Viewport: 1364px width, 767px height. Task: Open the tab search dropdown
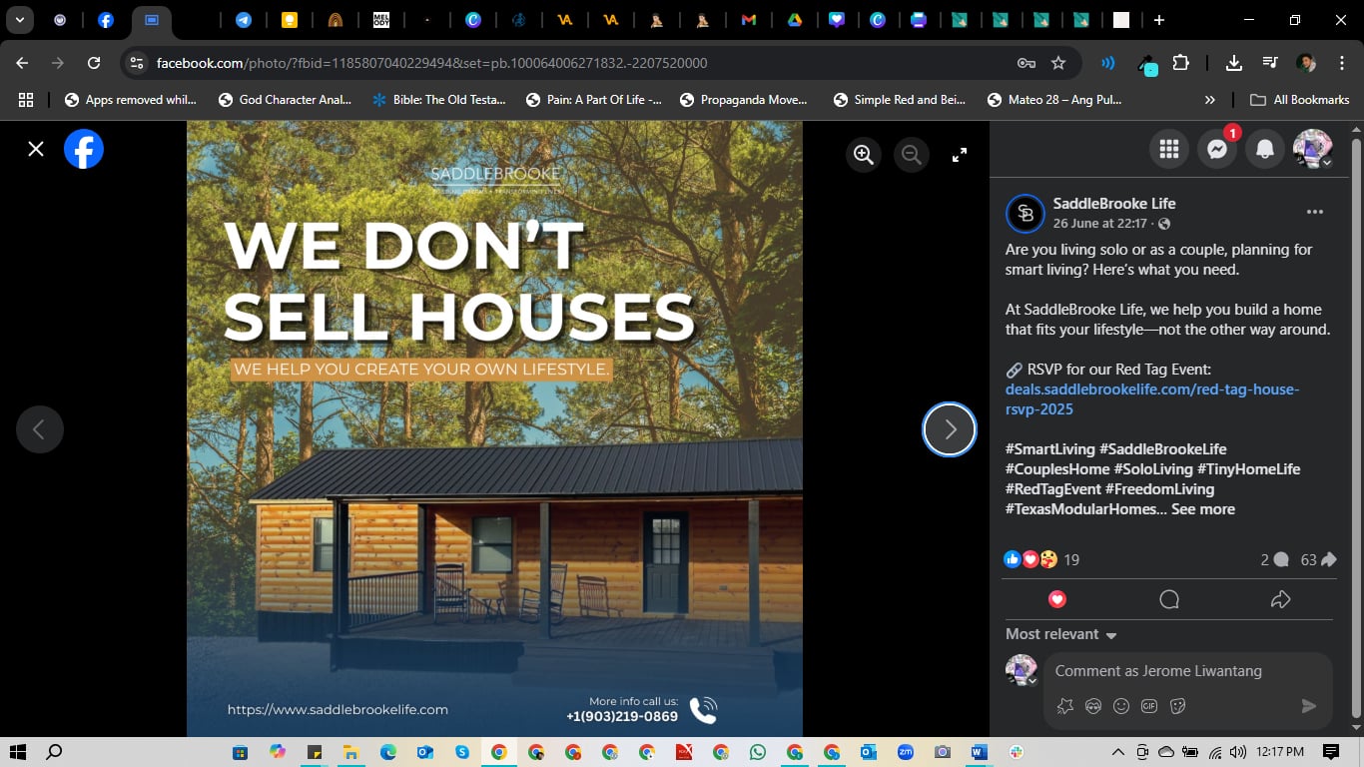pos(19,20)
